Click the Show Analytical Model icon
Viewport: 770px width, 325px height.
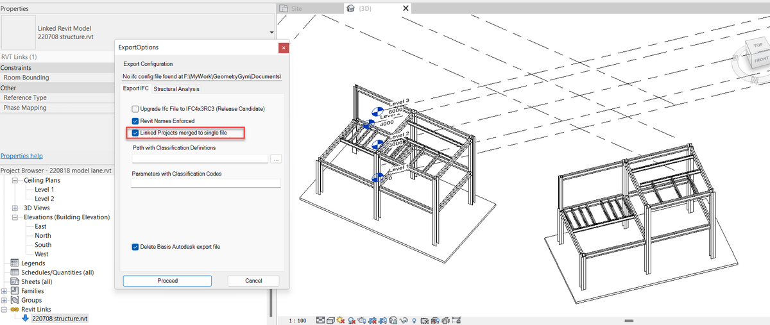point(434,320)
